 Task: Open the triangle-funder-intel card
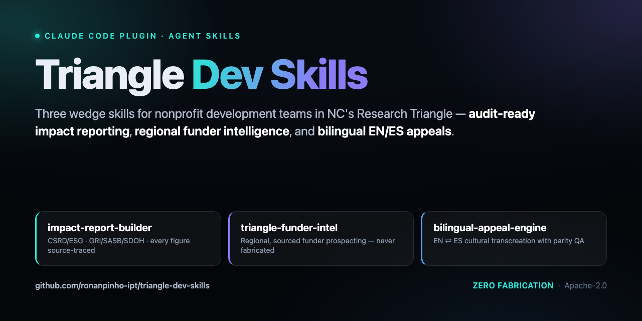pos(321,238)
